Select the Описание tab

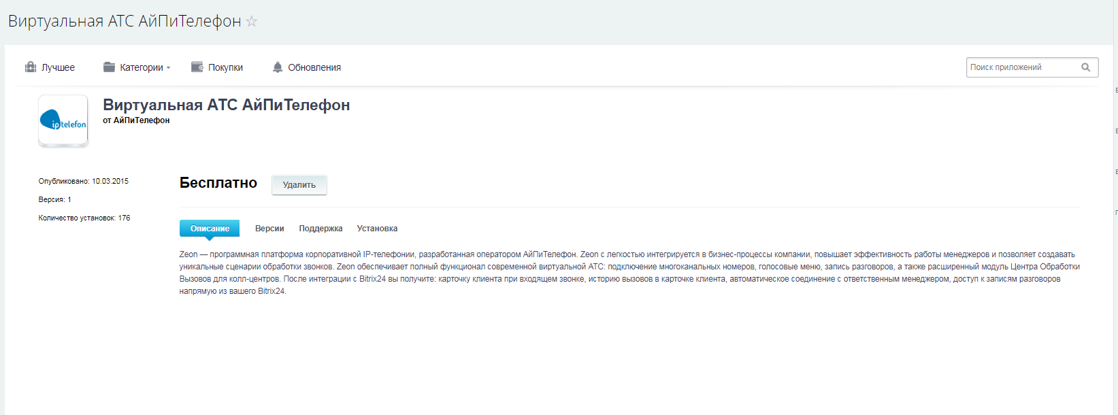click(x=210, y=229)
